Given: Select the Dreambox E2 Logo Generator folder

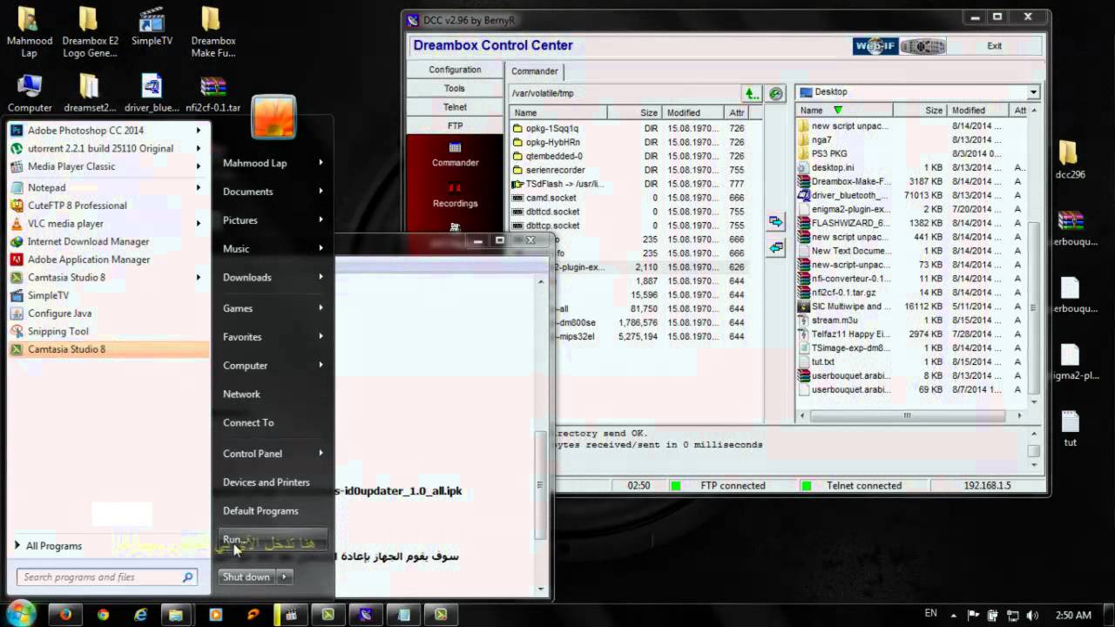Looking at the screenshot, I should 90,32.
